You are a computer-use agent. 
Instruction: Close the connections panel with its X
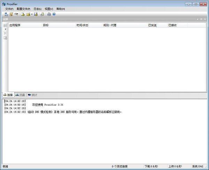pyautogui.click(x=205, y=19)
